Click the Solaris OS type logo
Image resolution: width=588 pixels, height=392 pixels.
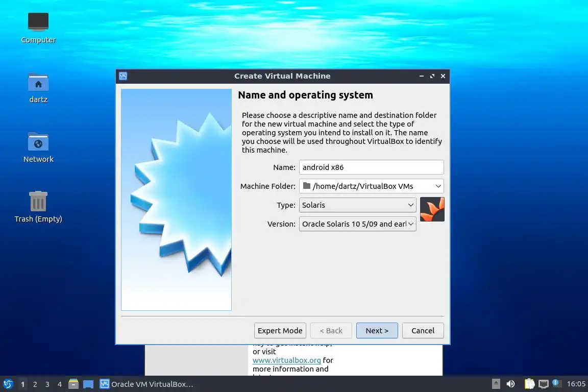tap(432, 209)
